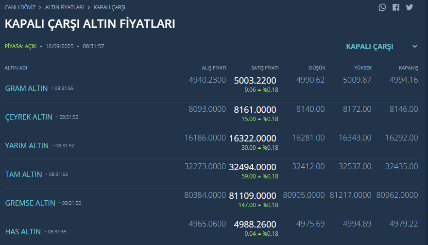
Task: Go to CANLI DÖVİZ breadcrumb
Action: (20, 8)
